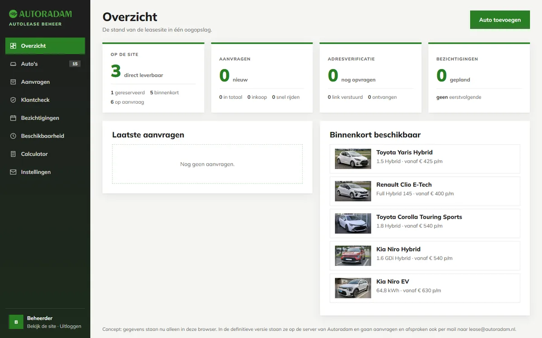The width and height of the screenshot is (542, 338).
Task: Click the Aanvragen list icon in sidebar
Action: 13,82
